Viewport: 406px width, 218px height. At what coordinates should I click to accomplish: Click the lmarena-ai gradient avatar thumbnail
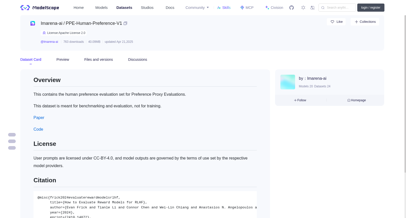tap(288, 82)
